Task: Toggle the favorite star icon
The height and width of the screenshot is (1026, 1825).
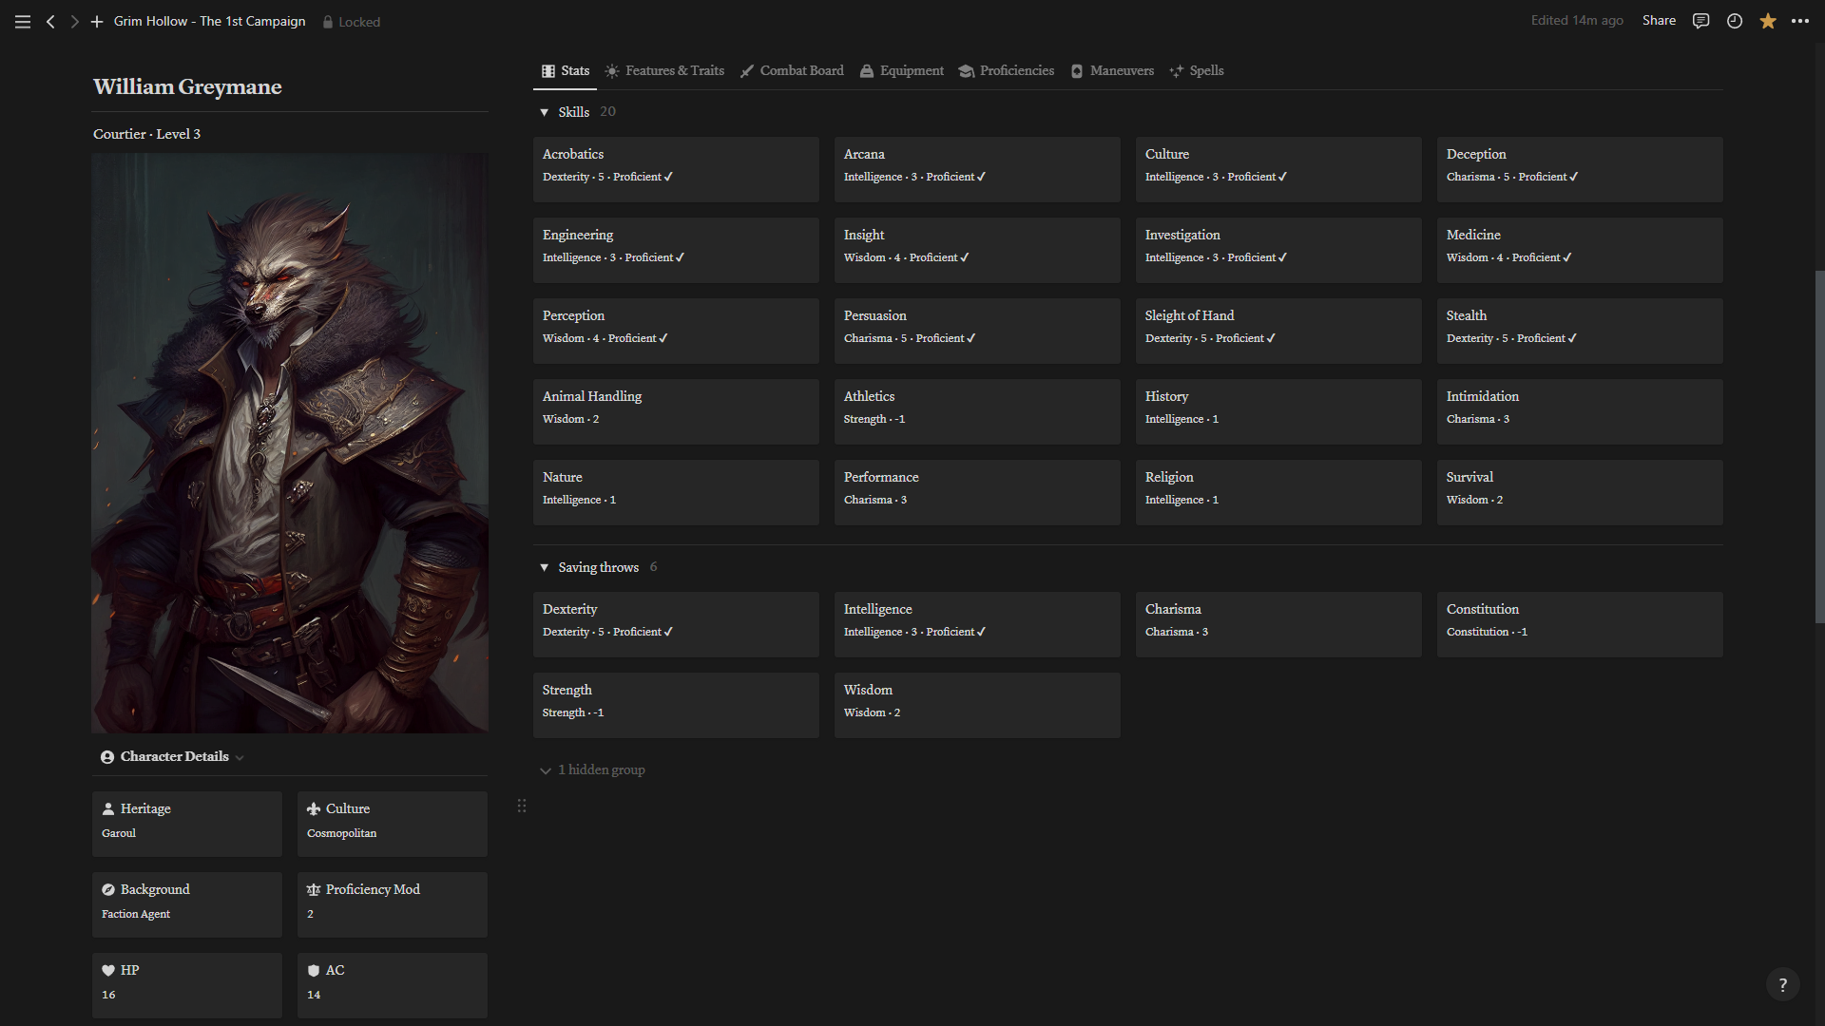Action: pos(1767,21)
